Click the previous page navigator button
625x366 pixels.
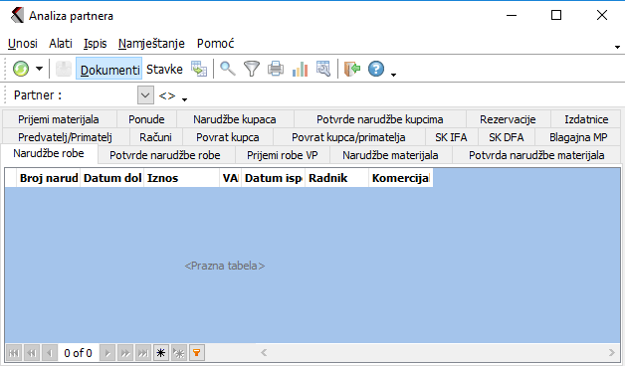coord(32,353)
